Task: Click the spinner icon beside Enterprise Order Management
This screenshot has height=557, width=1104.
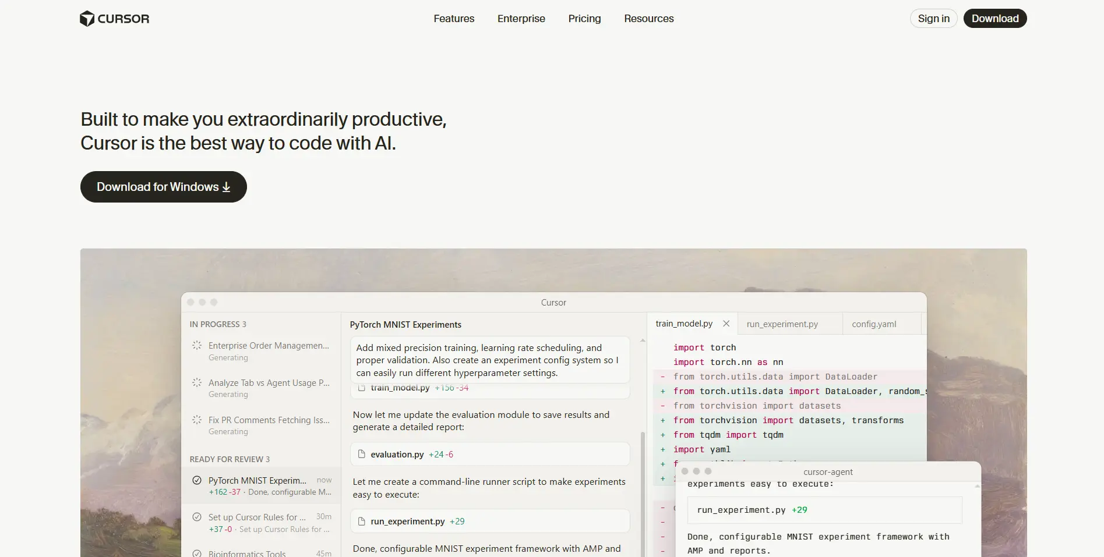Action: pyautogui.click(x=197, y=345)
